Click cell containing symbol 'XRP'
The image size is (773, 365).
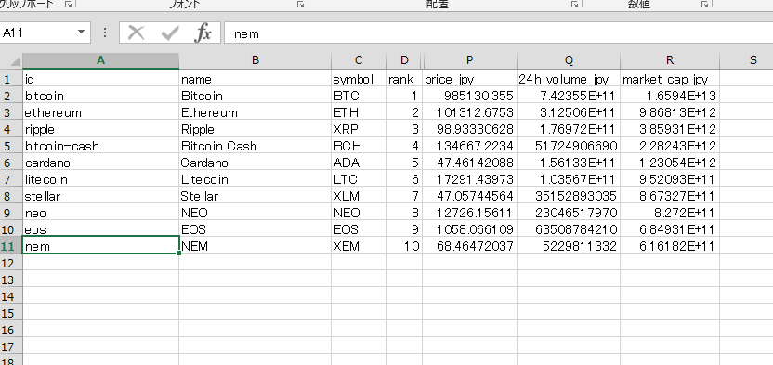coord(359,129)
